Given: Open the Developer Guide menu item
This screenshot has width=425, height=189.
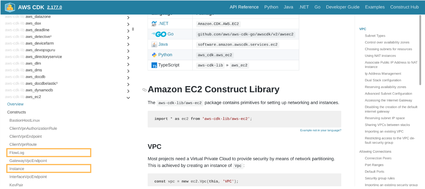Looking at the screenshot, I should coord(342,7).
